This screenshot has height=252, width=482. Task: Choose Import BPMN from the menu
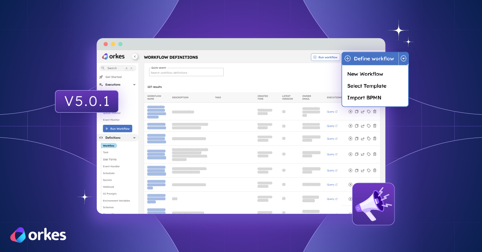click(365, 98)
